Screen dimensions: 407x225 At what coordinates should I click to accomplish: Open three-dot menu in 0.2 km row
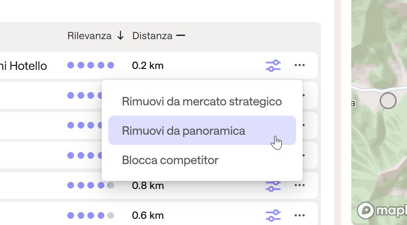click(300, 65)
